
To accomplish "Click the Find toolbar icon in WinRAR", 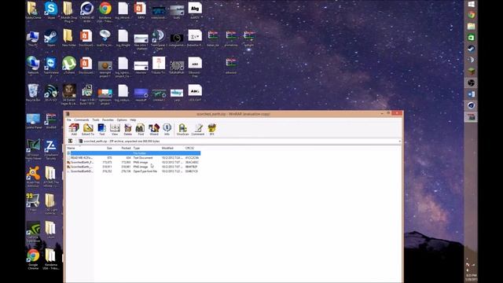I will coord(141,129).
